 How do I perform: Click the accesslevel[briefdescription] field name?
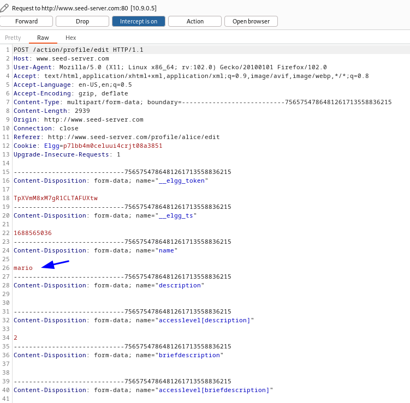(x=214, y=390)
